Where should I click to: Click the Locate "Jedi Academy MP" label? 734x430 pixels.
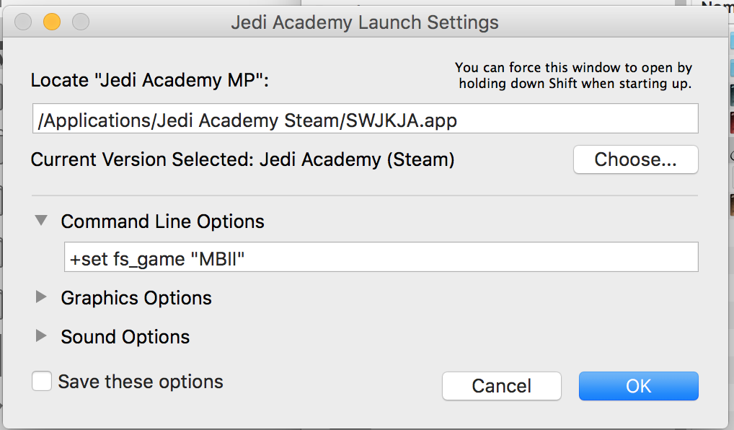click(x=149, y=81)
